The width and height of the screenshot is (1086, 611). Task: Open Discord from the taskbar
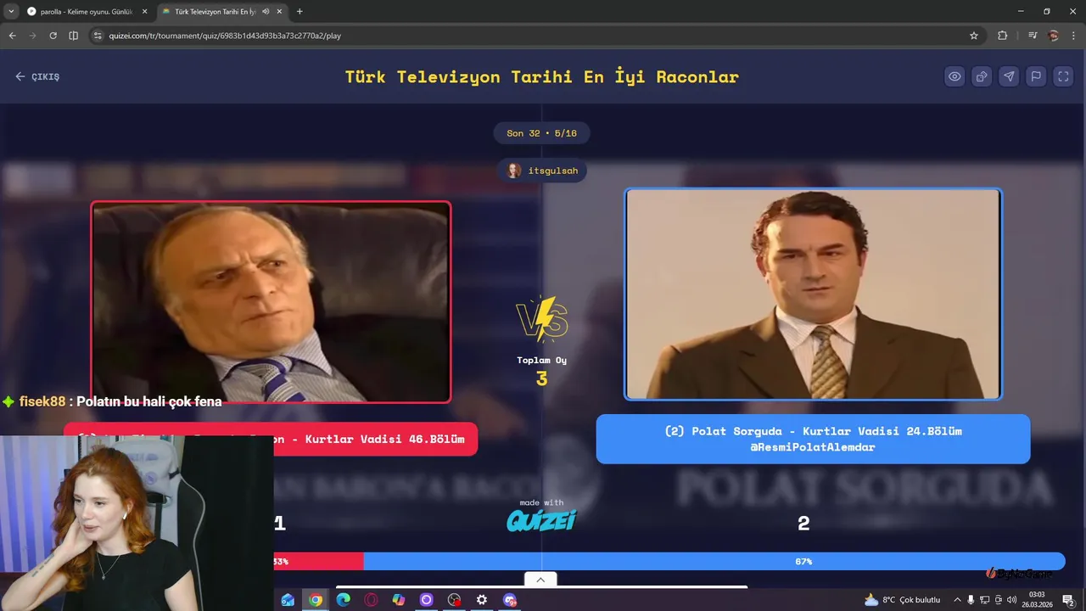coord(510,600)
